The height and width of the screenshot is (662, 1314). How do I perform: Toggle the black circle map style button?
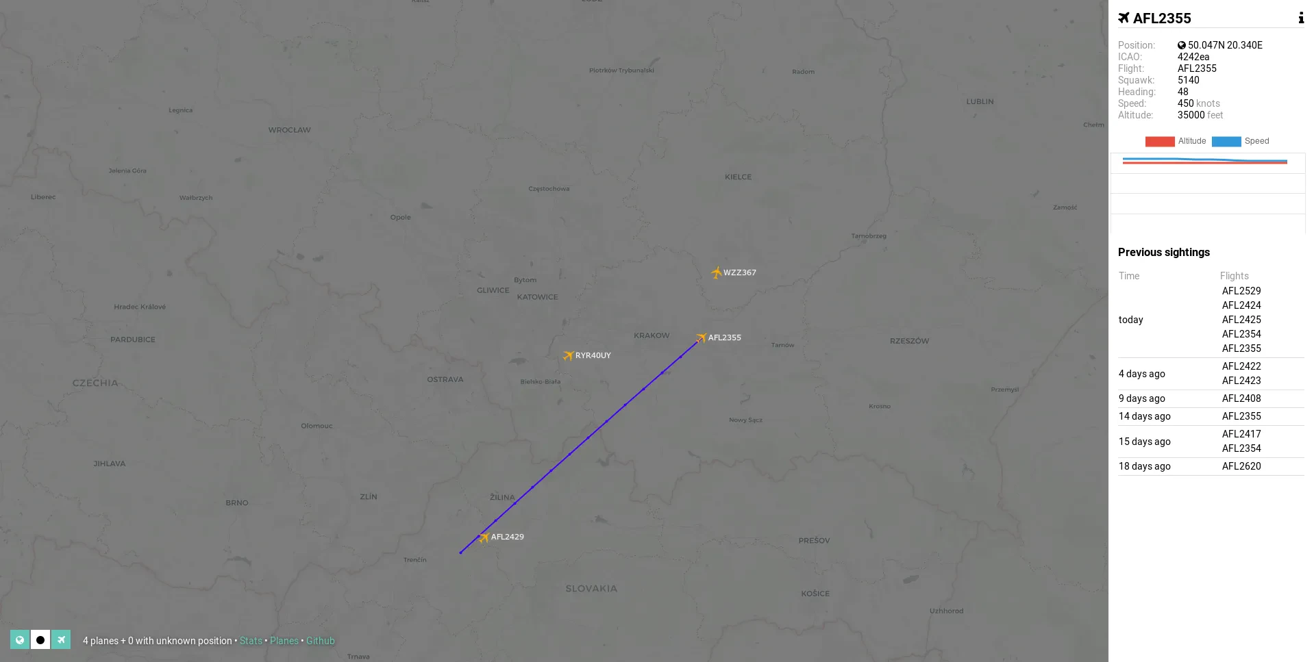40,639
